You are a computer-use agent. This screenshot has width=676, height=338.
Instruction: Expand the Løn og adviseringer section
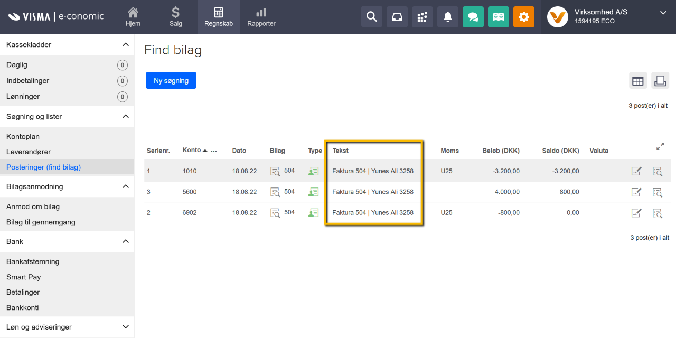[125, 327]
